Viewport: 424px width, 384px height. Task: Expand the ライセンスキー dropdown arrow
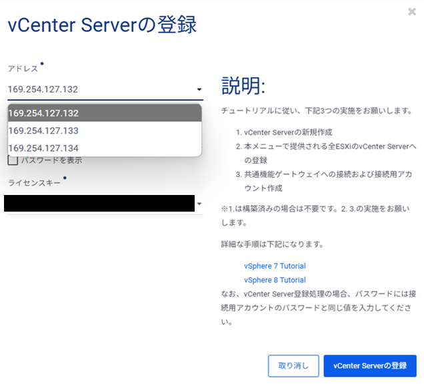(x=199, y=204)
